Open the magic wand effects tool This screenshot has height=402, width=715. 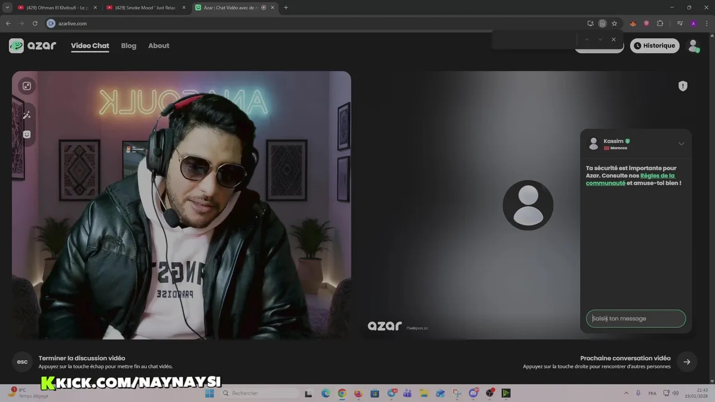27,115
